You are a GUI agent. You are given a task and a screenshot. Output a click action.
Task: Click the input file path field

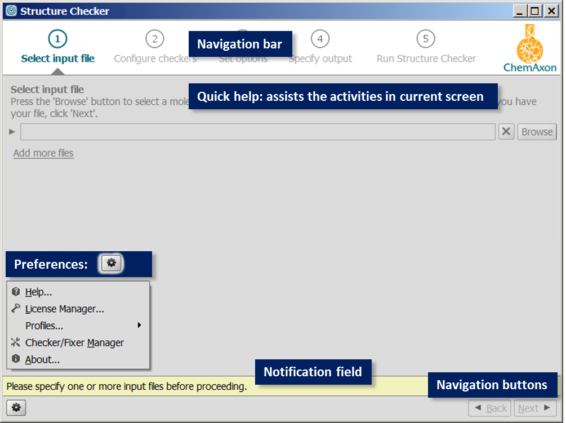pyautogui.click(x=258, y=132)
